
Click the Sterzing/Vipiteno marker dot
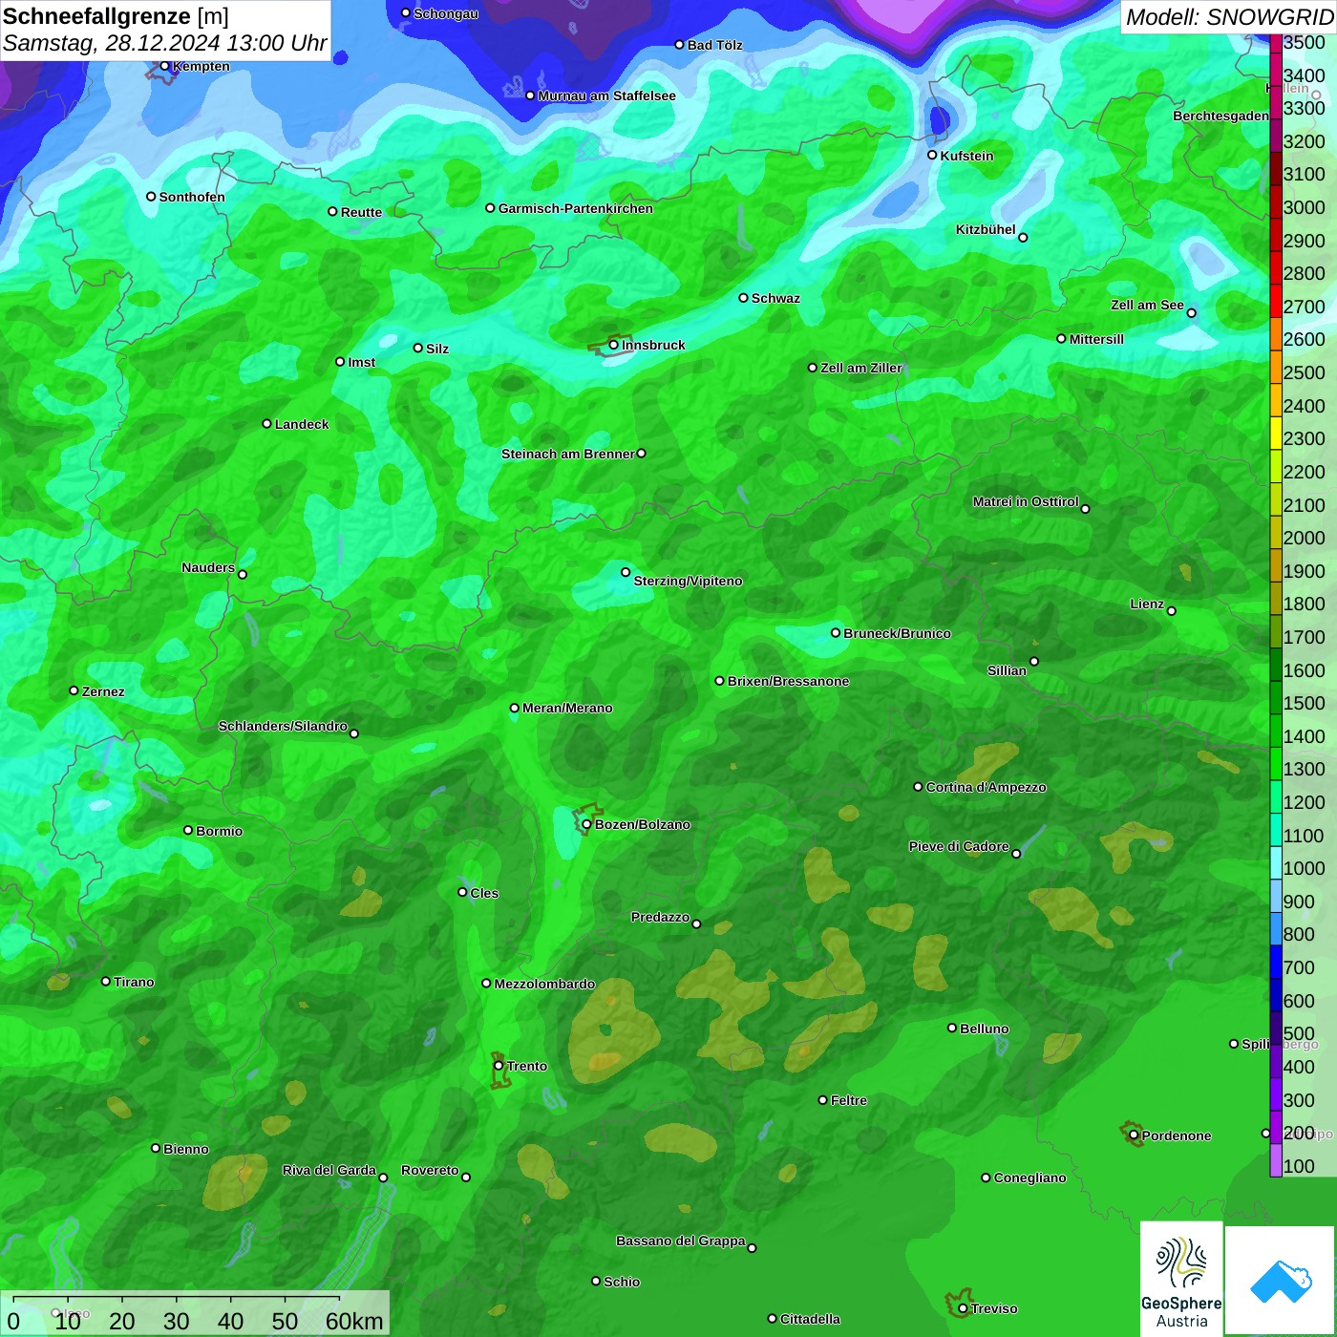[626, 572]
